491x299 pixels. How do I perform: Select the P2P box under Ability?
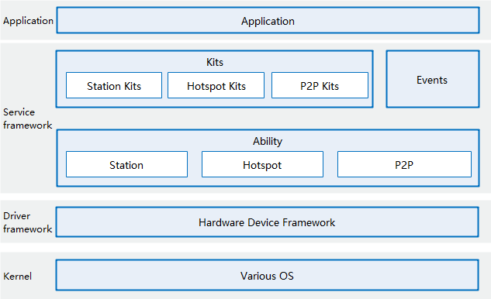[x=404, y=164]
